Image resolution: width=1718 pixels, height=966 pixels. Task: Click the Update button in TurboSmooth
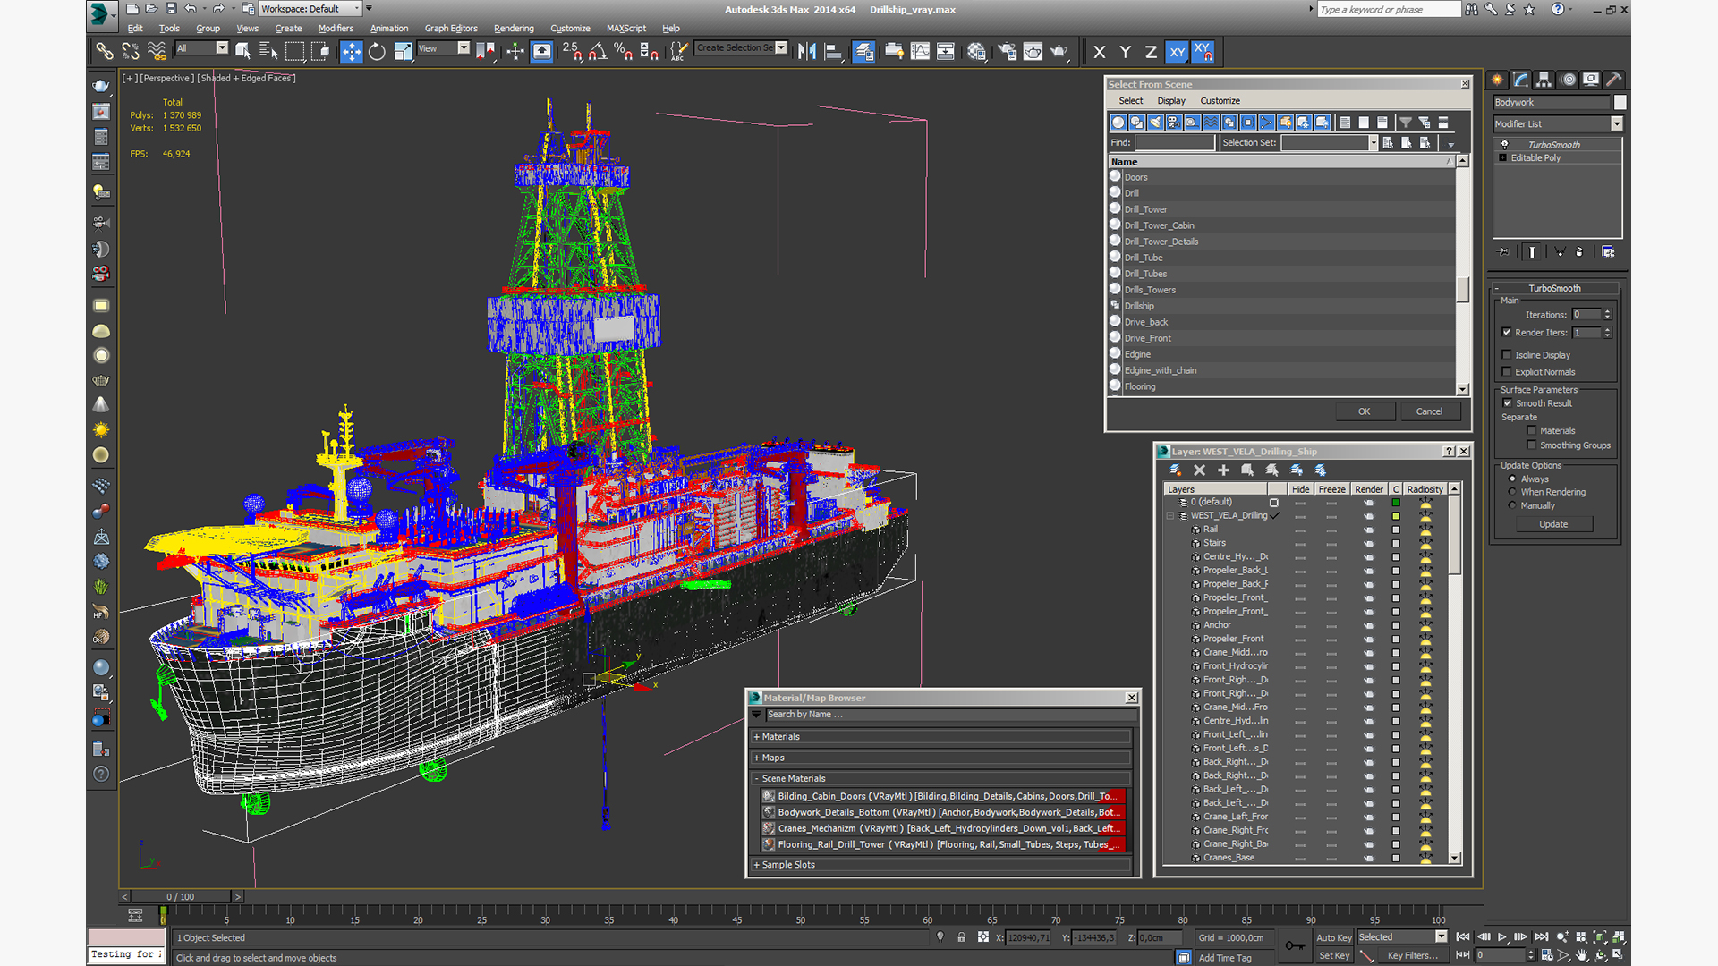tap(1552, 524)
